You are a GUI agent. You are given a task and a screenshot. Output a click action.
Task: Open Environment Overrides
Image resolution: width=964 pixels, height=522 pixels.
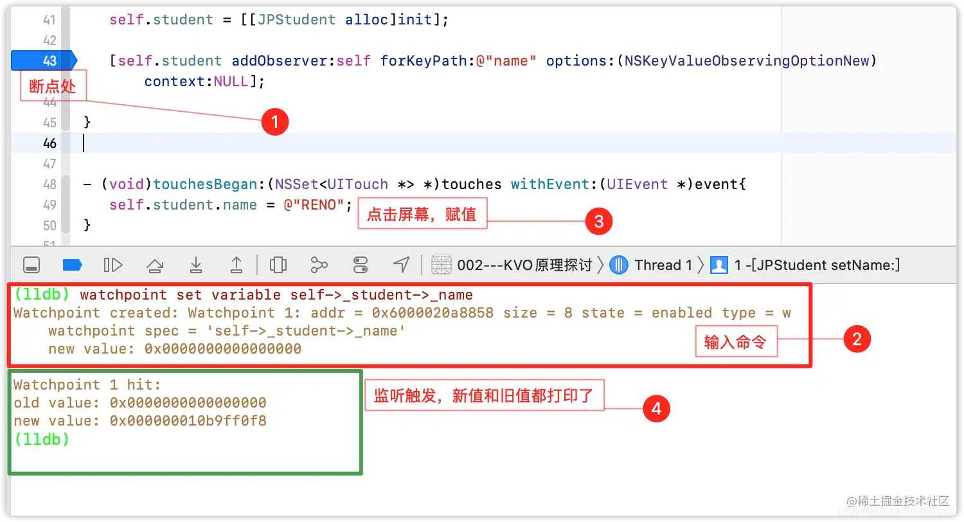click(361, 264)
